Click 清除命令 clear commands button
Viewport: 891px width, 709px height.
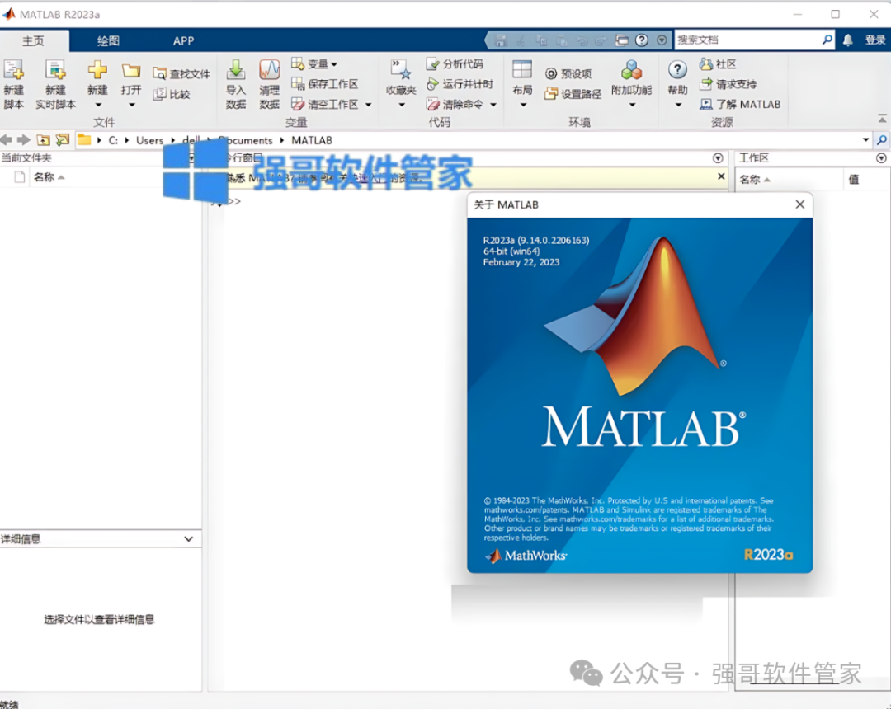click(x=455, y=104)
